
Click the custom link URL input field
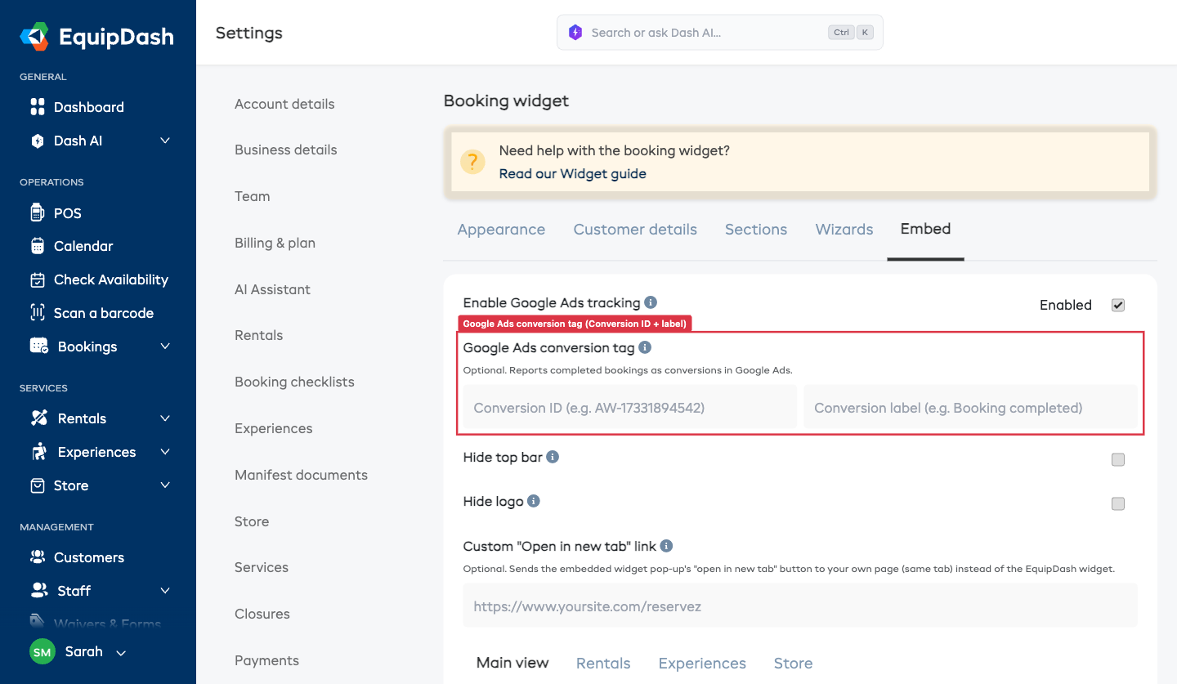click(800, 606)
